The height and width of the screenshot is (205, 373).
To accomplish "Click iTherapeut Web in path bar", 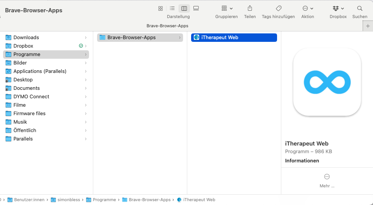I will [x=196, y=200].
